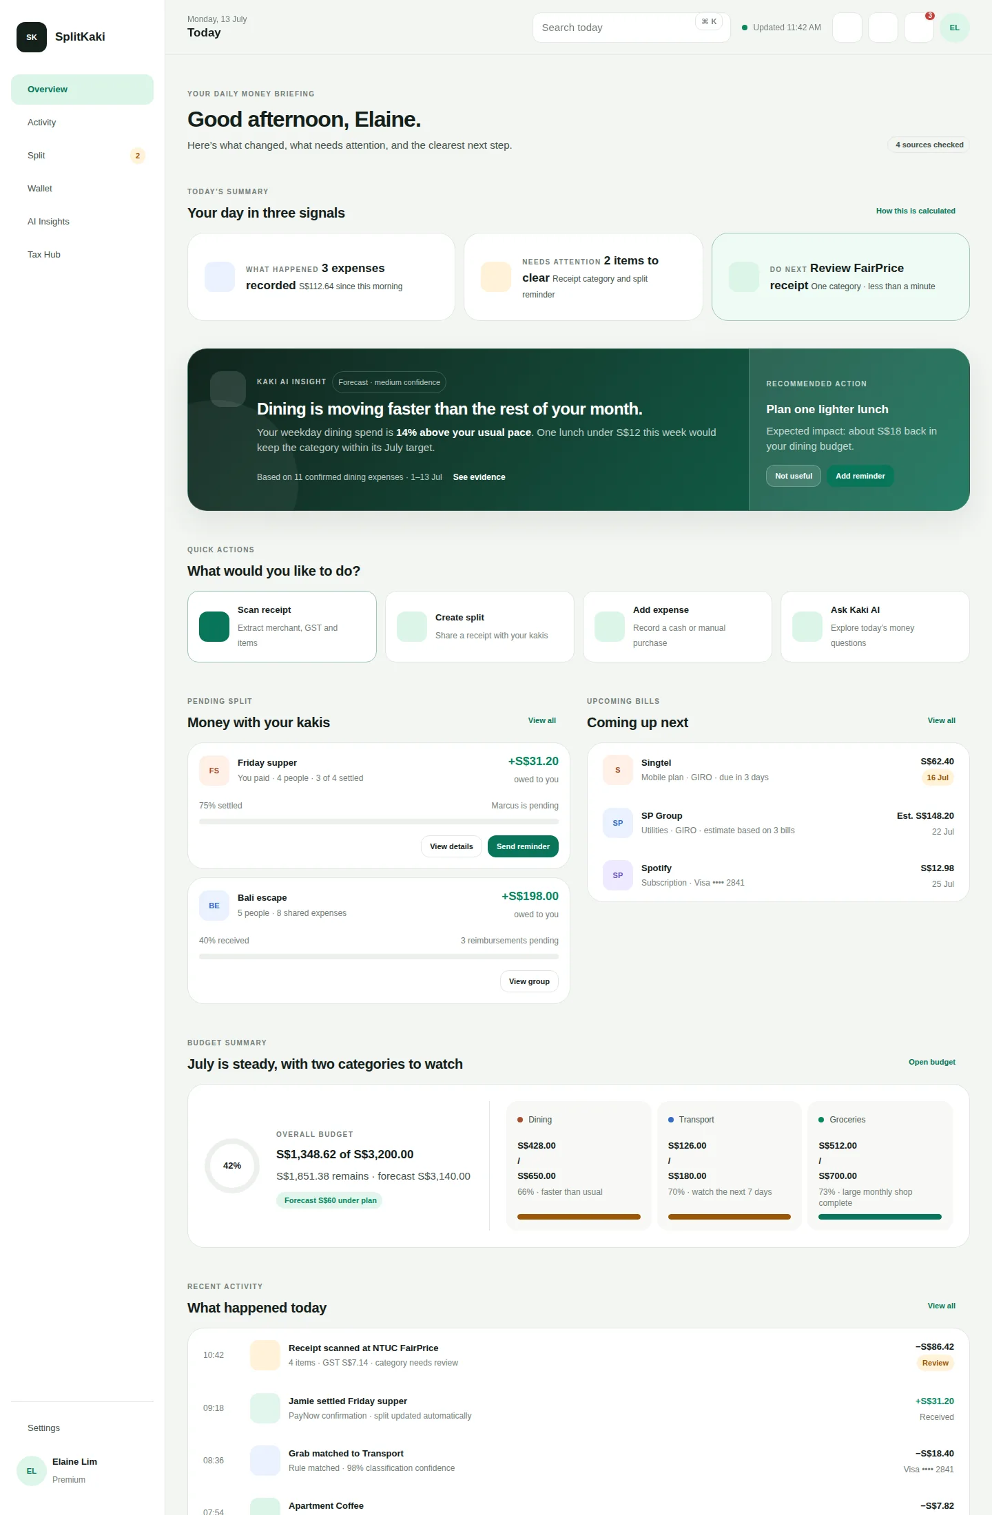Screen dimensions: 992x1515
Task: Click the Groceries budget progress bar
Action: [880, 1217]
